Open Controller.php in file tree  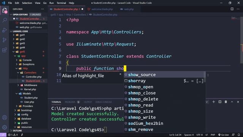pos(34,77)
